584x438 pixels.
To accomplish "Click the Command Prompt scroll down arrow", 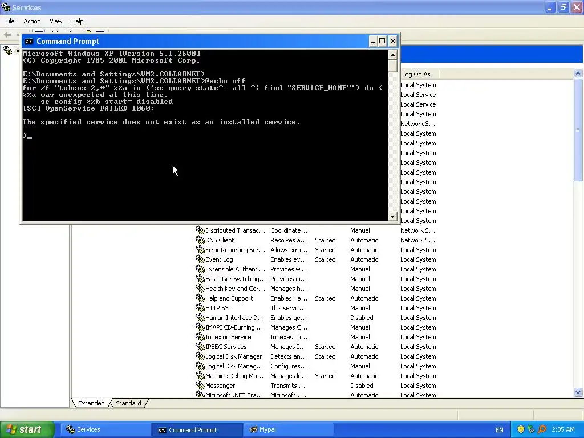I will 392,216.
